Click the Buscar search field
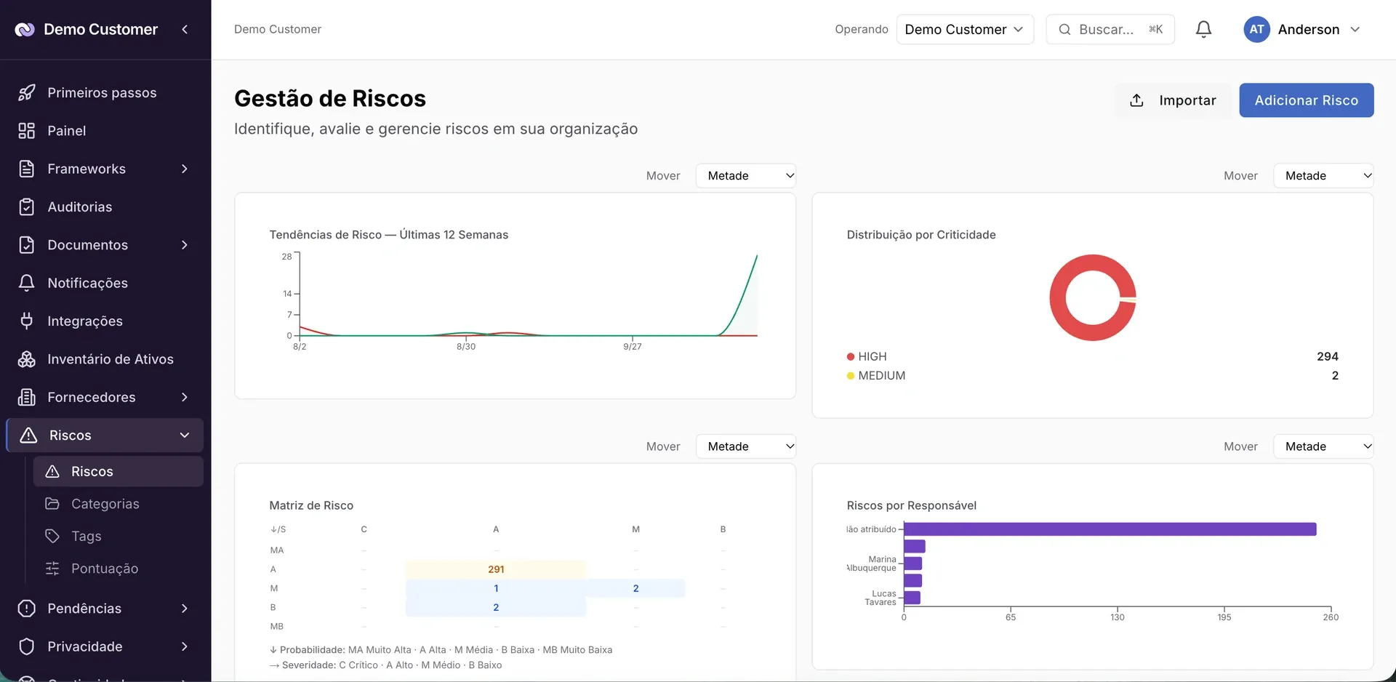 click(x=1110, y=29)
